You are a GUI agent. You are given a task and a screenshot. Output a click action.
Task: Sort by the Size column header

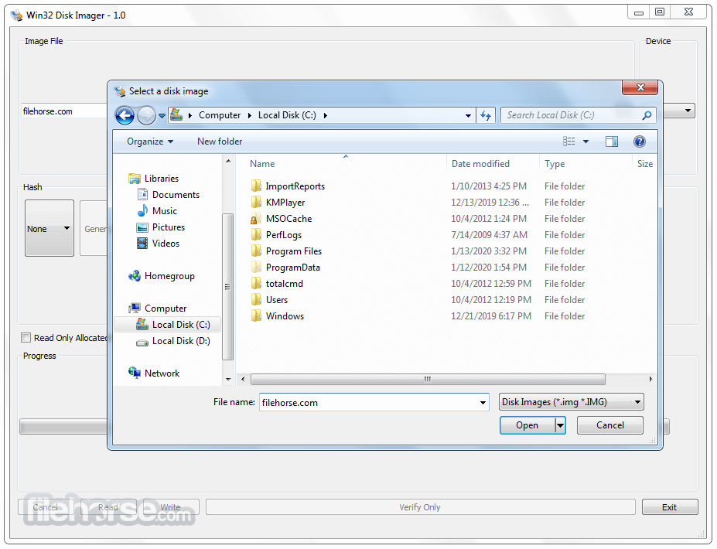[x=645, y=164]
